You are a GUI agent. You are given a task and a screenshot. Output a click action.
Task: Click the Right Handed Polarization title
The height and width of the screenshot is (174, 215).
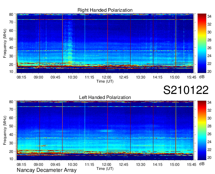(105, 10)
